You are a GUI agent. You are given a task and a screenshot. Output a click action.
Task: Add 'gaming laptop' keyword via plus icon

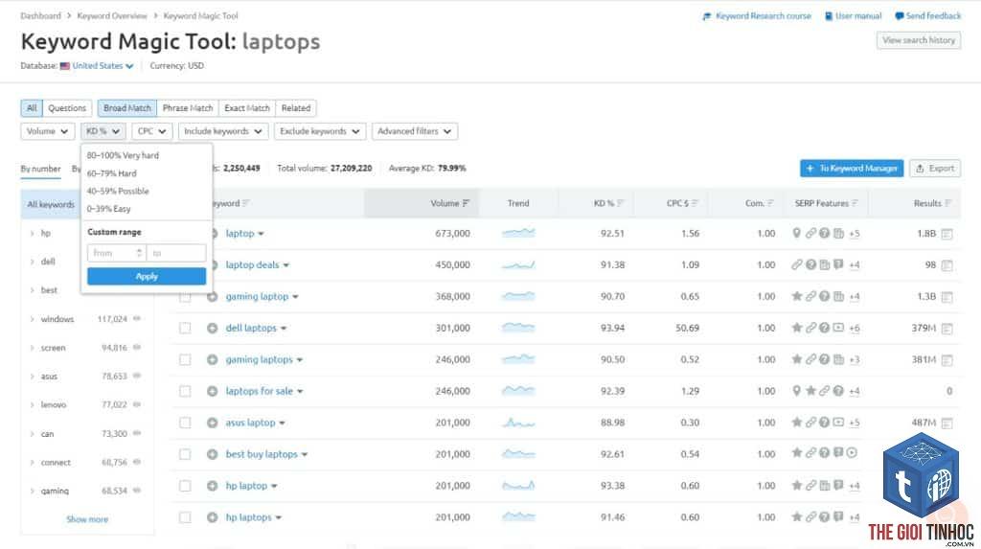tap(212, 297)
